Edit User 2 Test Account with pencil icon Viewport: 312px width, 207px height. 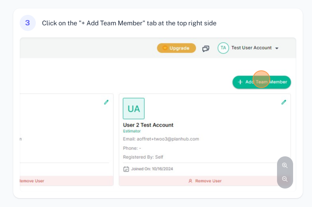click(x=284, y=102)
